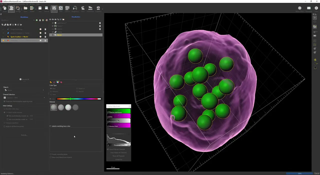The image size is (320, 175).
Task: Open the Animation toolbar tool
Action: tap(90, 9)
